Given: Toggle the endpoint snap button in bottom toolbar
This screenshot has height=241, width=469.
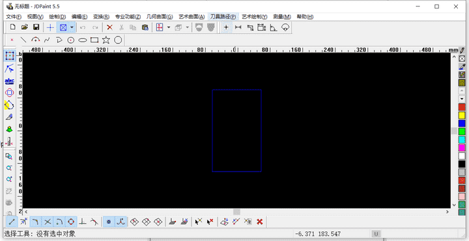Looking at the screenshot, I should 12,222.
